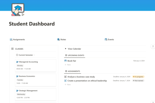Click the Student Dashboard title
Screen dimensions: 155x103
(x=32, y=24)
